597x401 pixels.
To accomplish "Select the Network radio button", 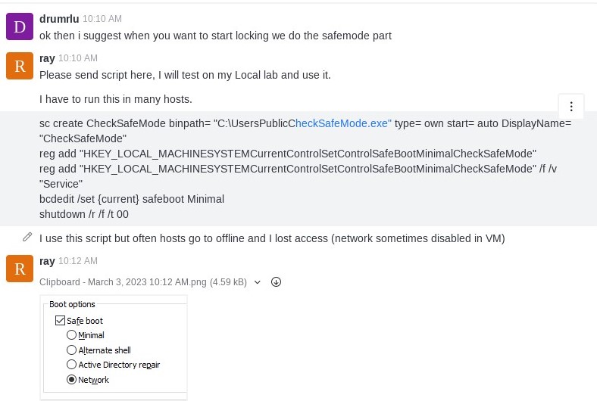I will coord(71,379).
